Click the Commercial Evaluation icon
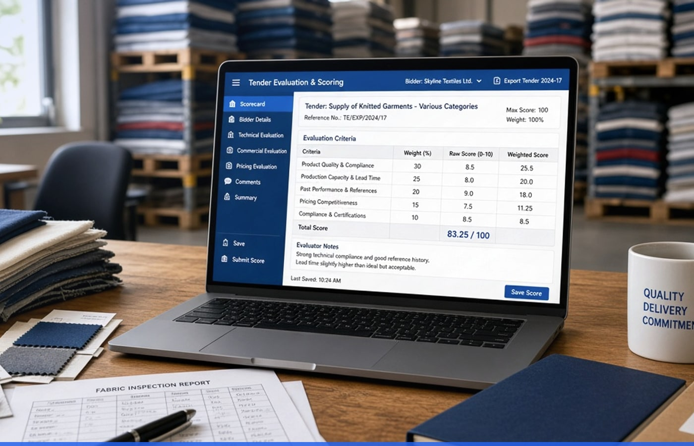 pyautogui.click(x=230, y=150)
